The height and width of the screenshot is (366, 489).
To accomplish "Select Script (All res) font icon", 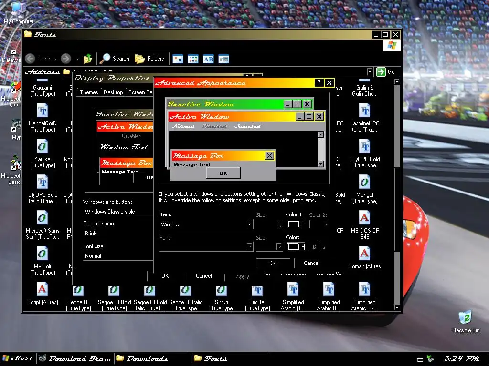I will point(43,294).
